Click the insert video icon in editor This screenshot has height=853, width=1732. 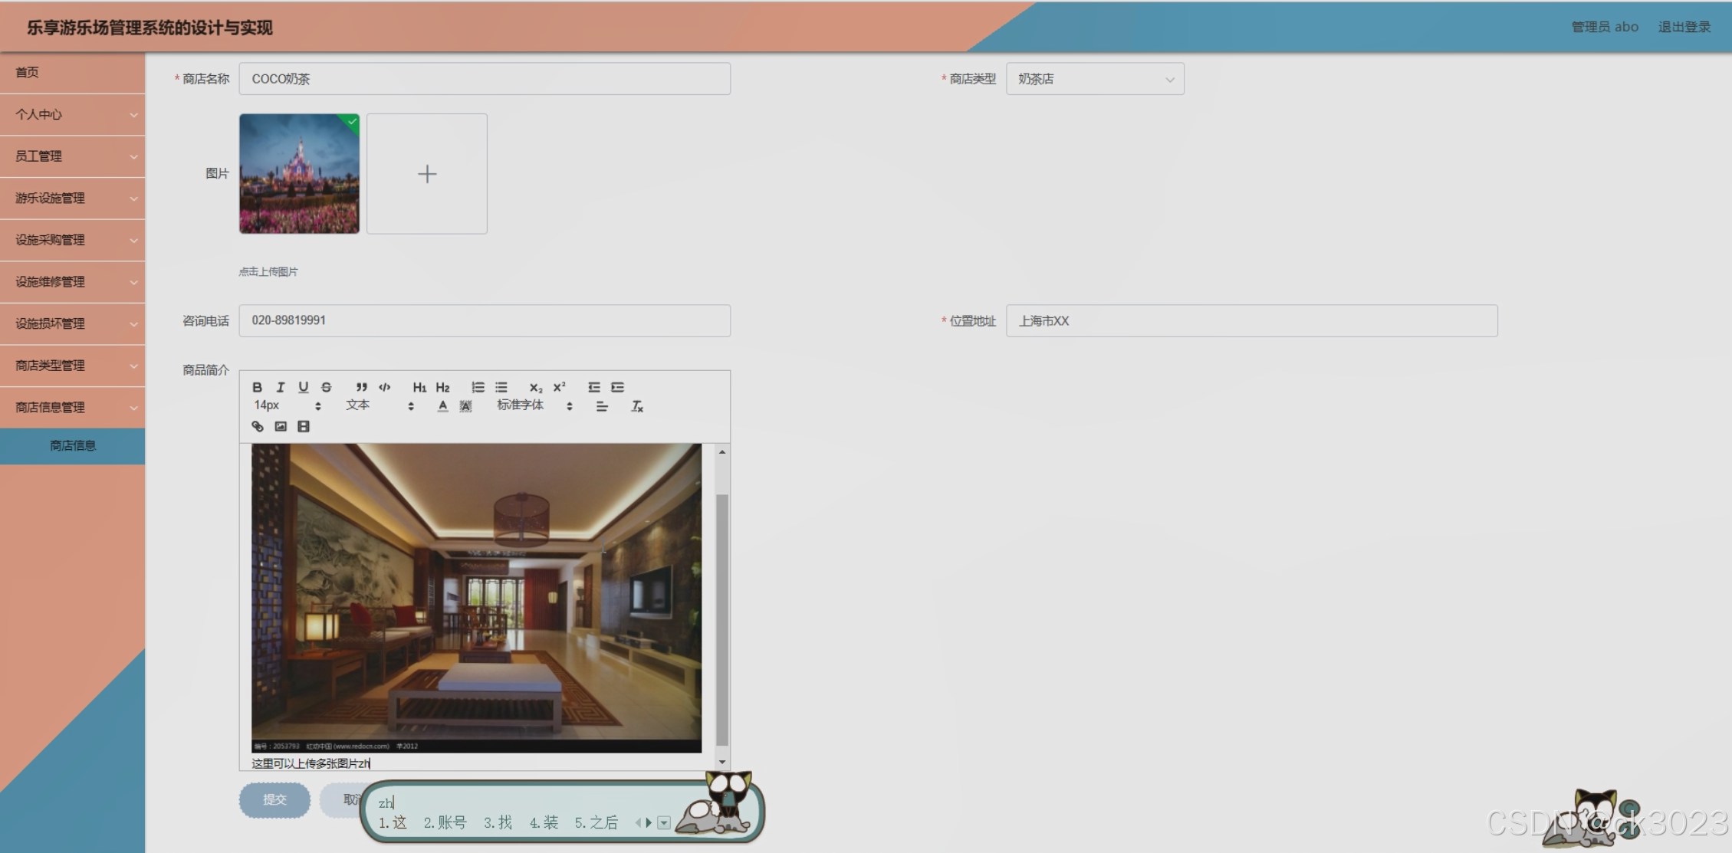[x=304, y=426]
